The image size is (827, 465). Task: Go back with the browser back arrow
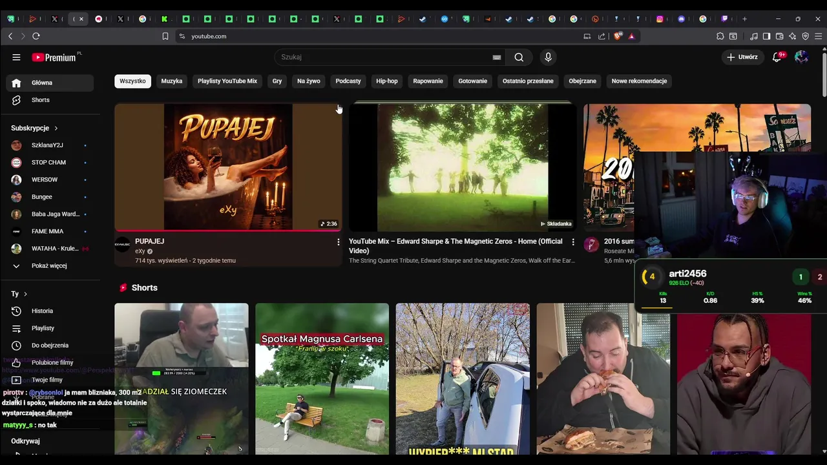tap(10, 36)
